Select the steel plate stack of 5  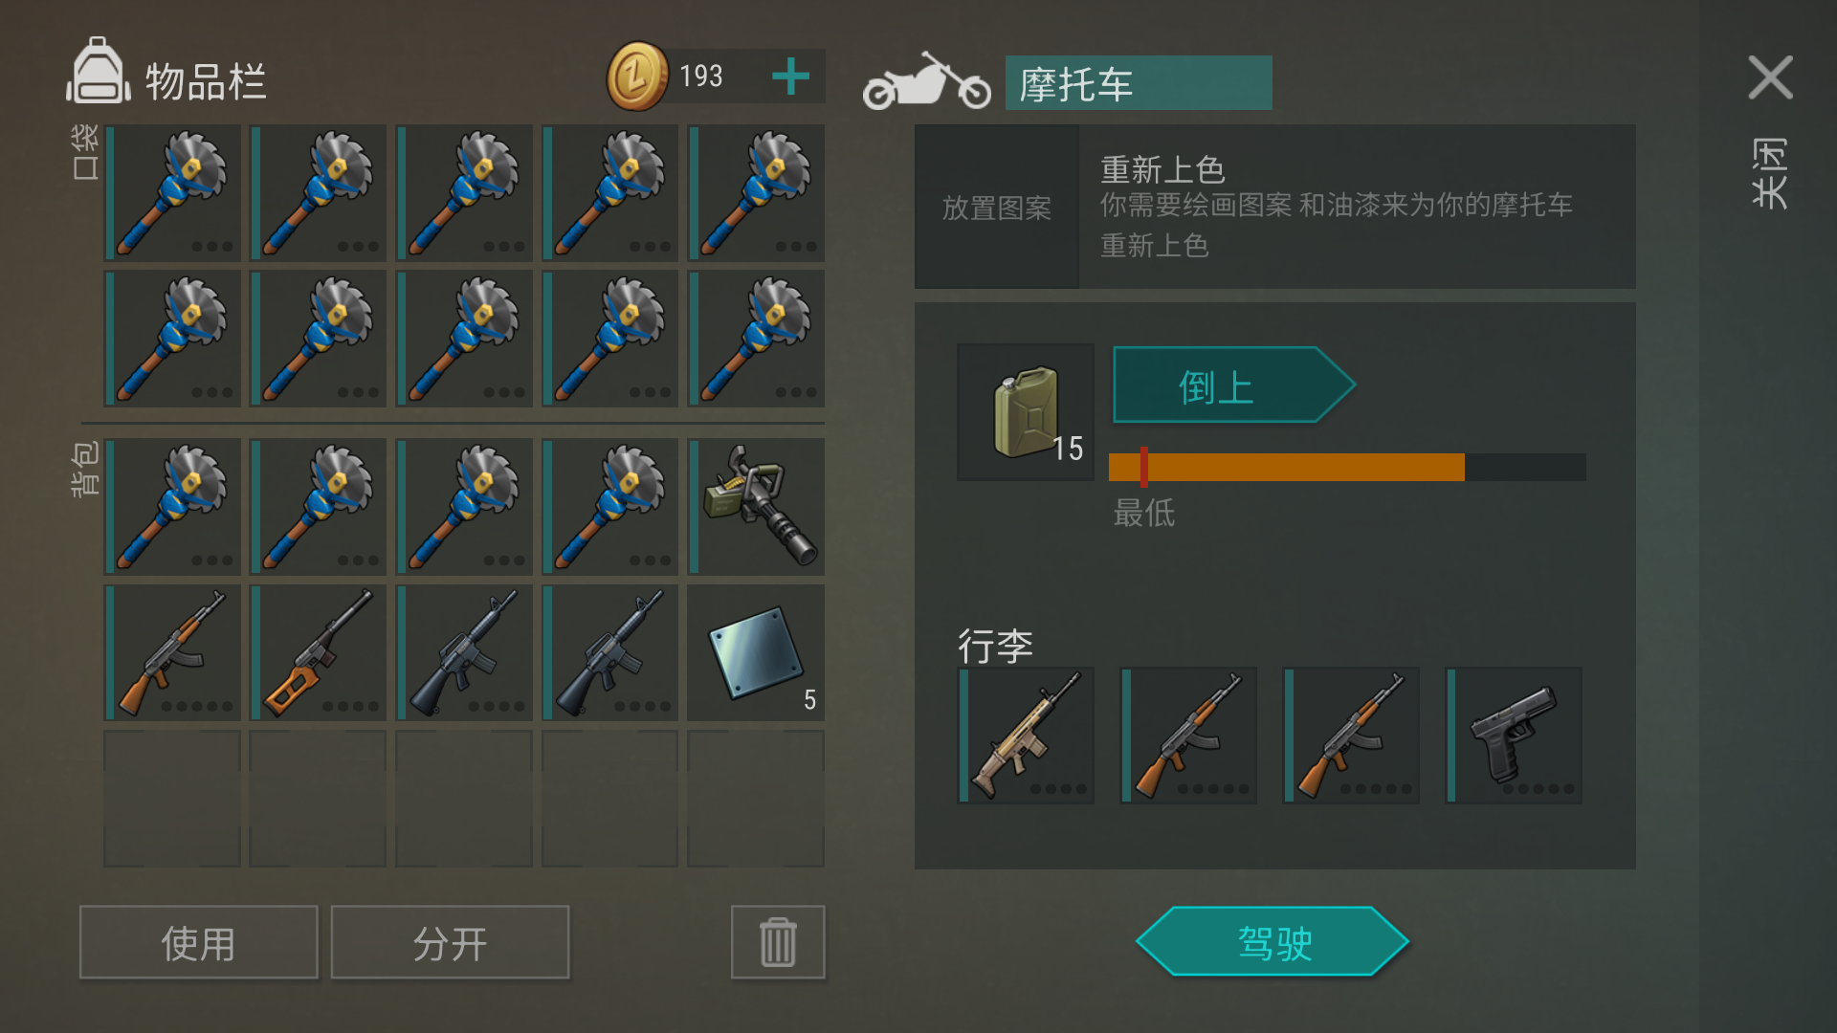click(x=756, y=653)
